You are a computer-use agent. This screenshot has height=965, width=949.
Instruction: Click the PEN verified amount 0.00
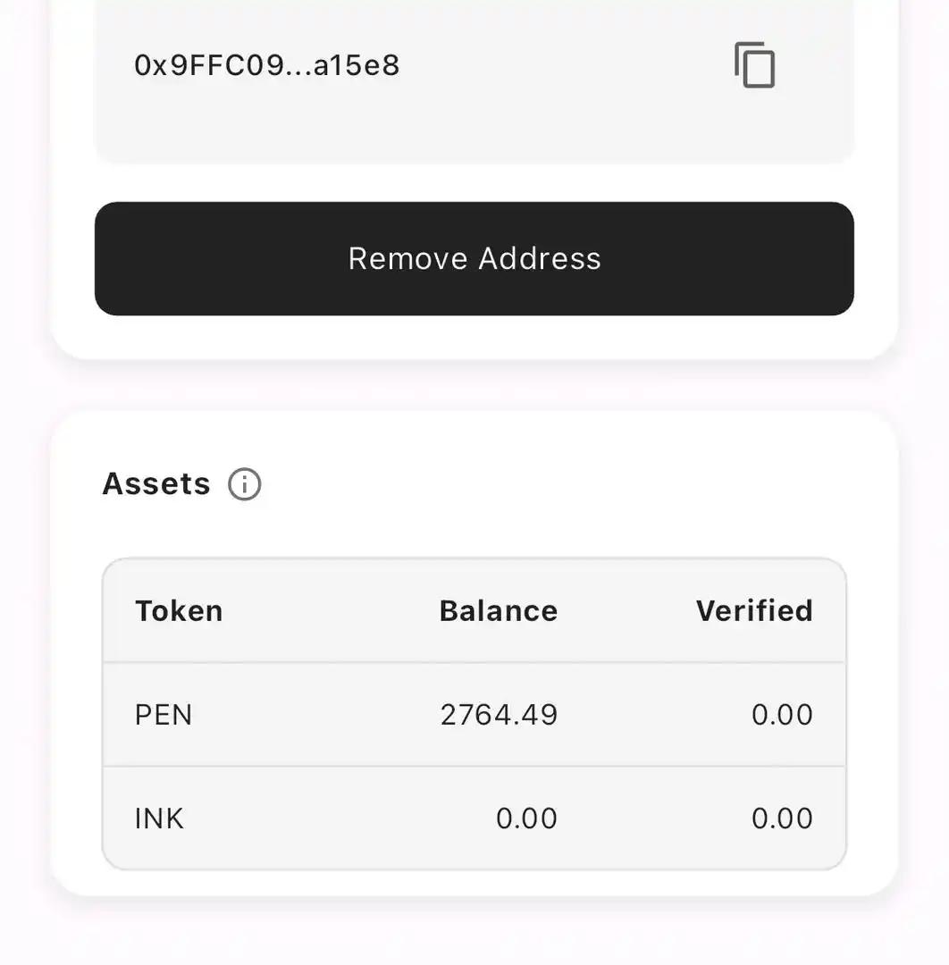782,715
